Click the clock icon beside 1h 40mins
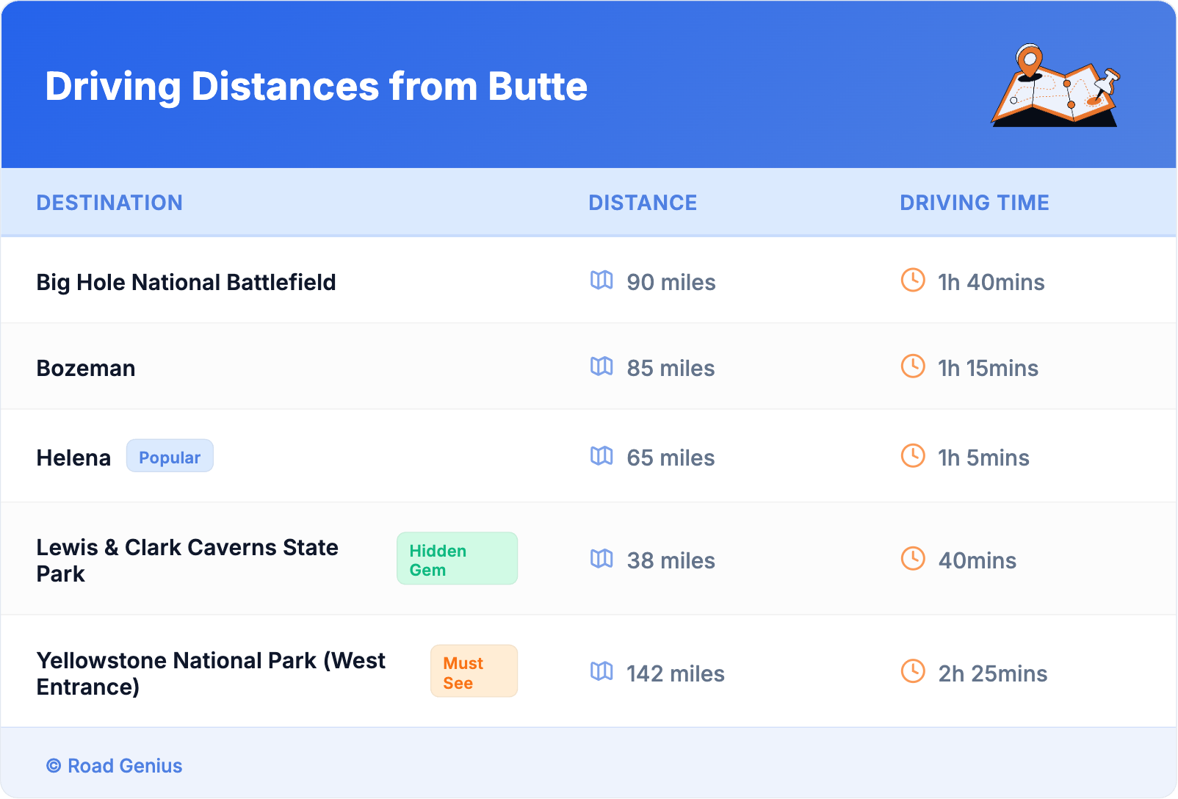Screen dimensions: 1178x799 (913, 281)
